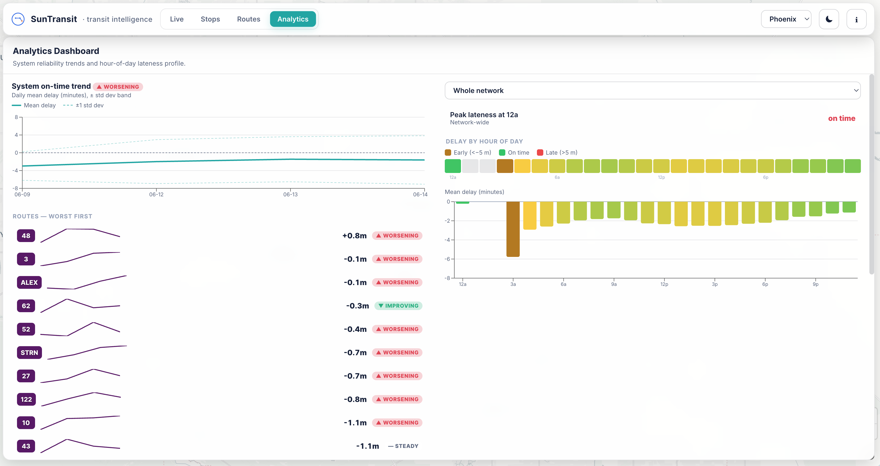Click the 12a green heatmap cell

[453, 166]
